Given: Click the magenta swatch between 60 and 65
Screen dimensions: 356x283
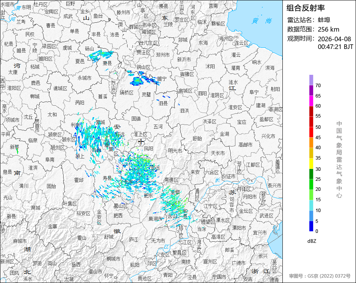Looking at the screenshot, I should (x=311, y=101).
